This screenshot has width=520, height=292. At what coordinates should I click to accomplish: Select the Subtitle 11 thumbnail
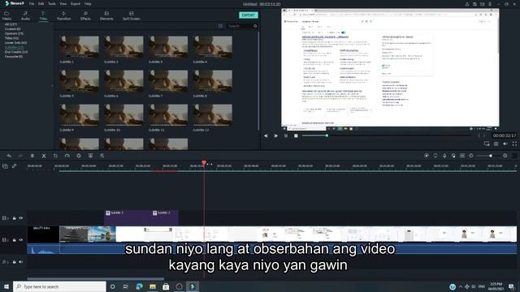click(x=168, y=115)
